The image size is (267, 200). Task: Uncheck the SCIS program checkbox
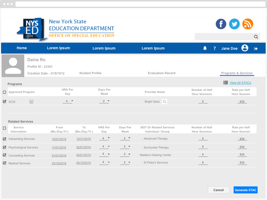click(x=4, y=102)
